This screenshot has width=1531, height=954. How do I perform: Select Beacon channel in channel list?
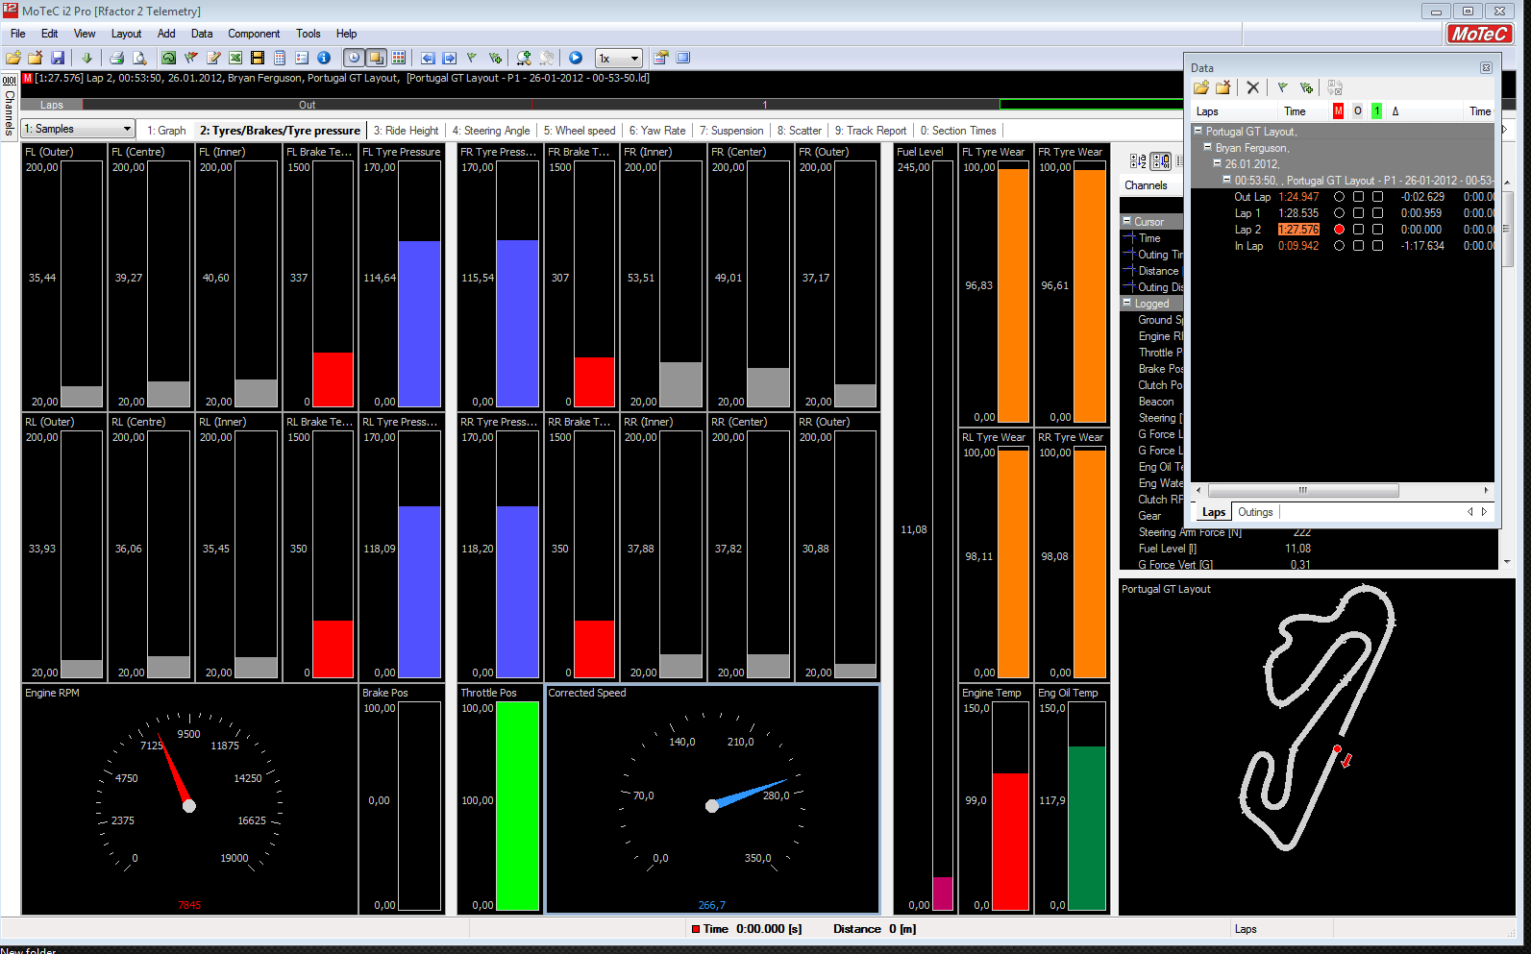pyautogui.click(x=1156, y=402)
